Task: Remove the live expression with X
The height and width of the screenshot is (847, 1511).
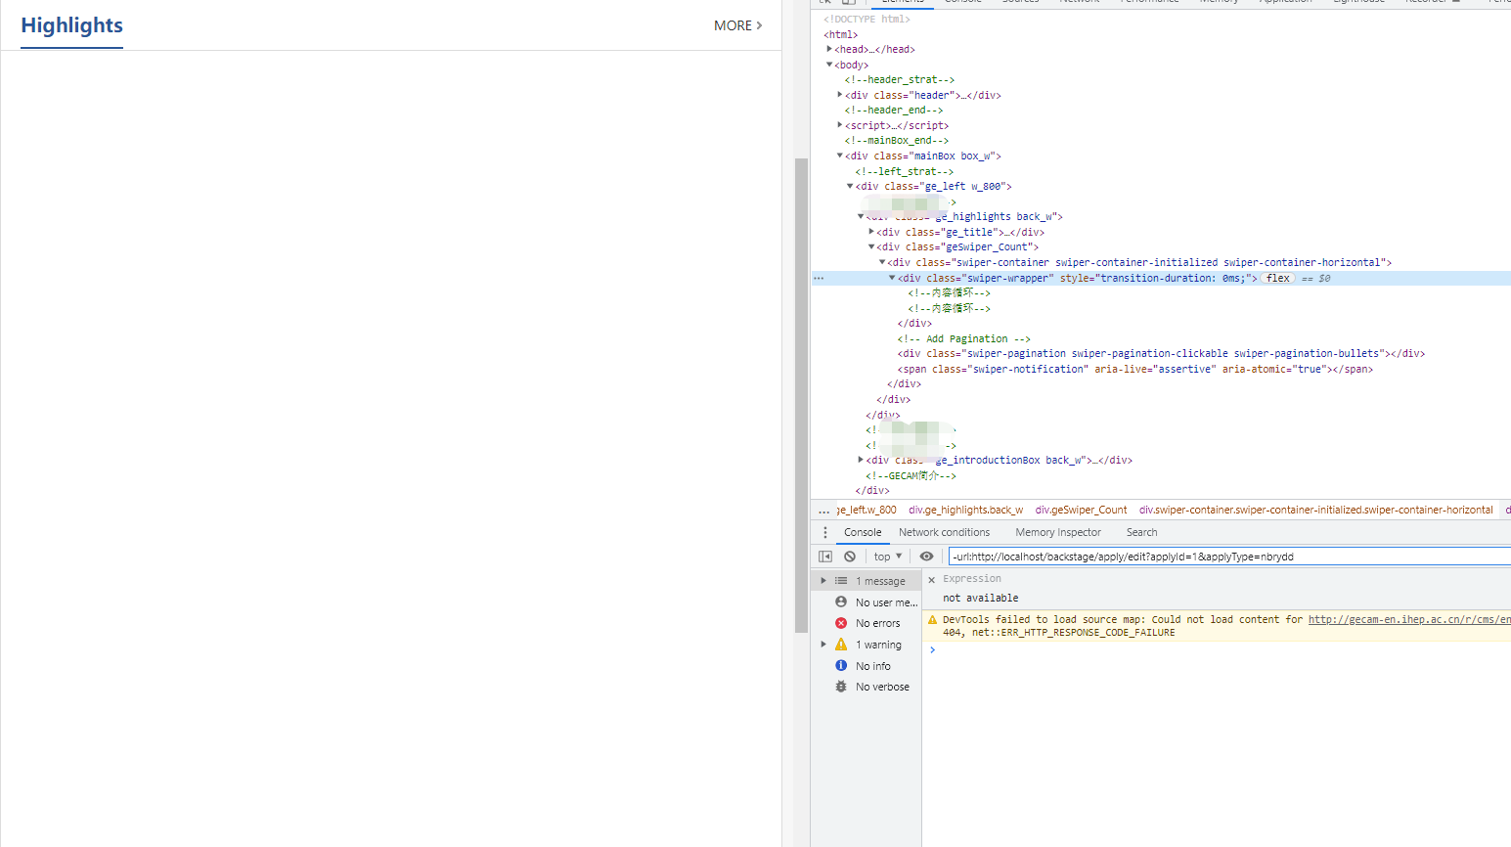Action: point(931,580)
